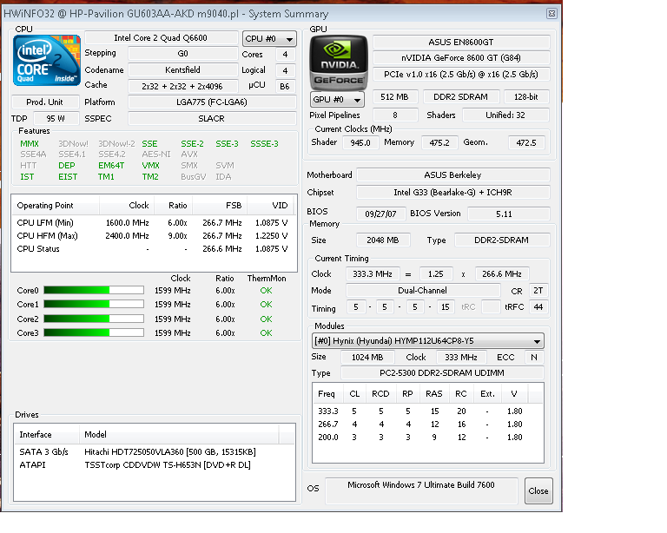Click the Core2 usage bar
Viewport: 667px width, 533px height.
[94, 319]
